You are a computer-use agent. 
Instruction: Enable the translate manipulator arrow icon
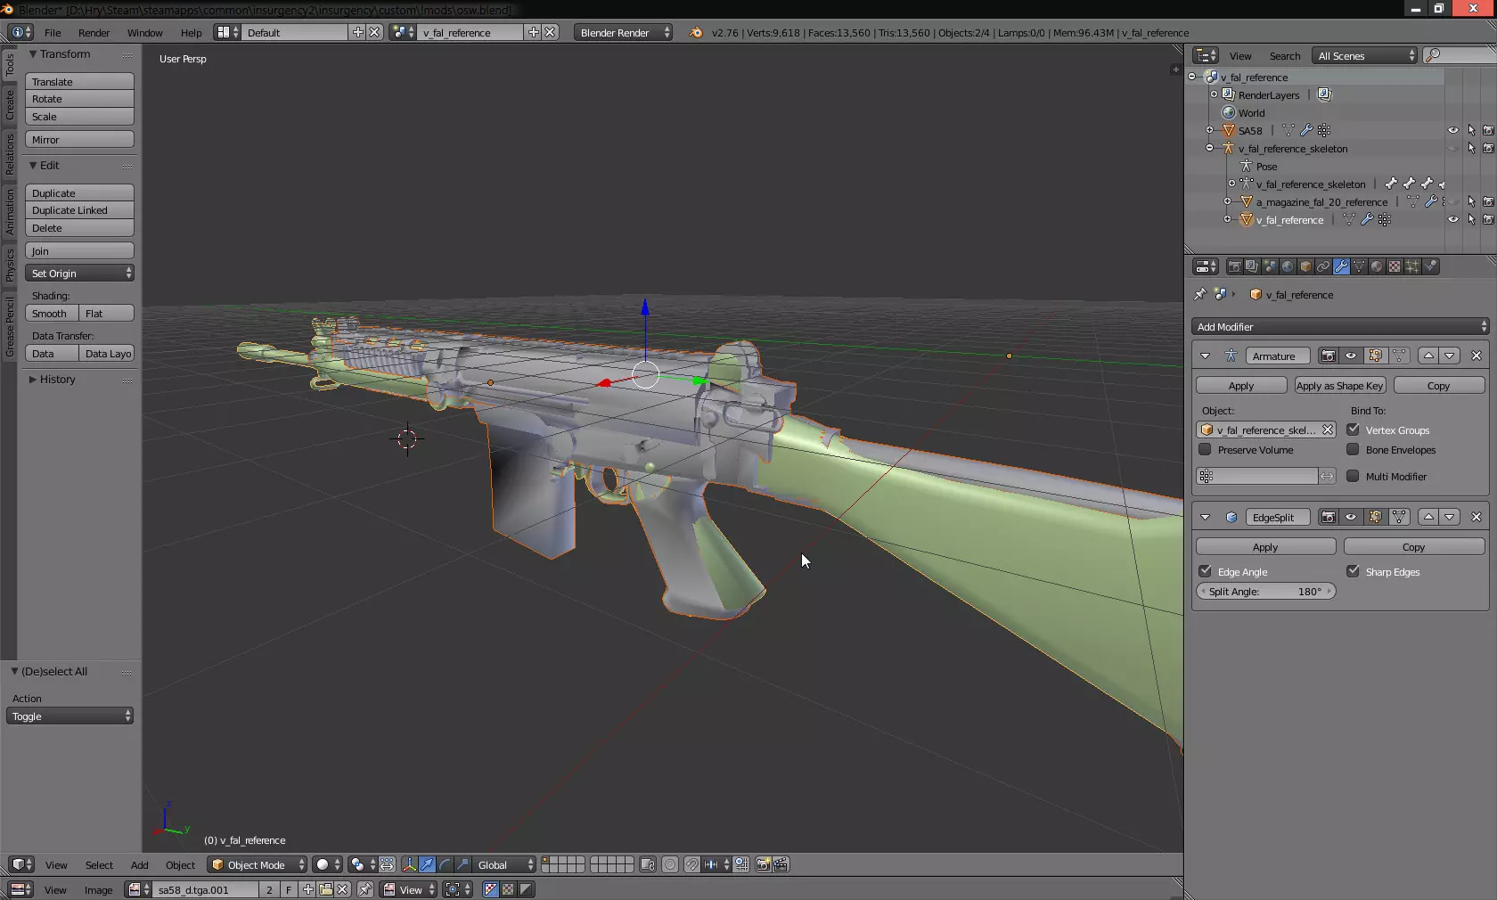pyautogui.click(x=427, y=864)
